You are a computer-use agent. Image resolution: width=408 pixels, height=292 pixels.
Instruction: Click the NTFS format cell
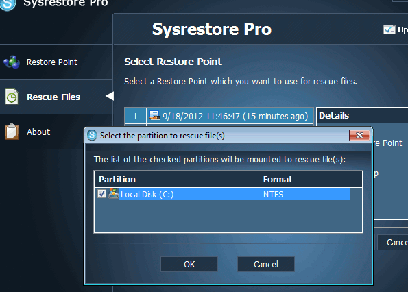(273, 195)
